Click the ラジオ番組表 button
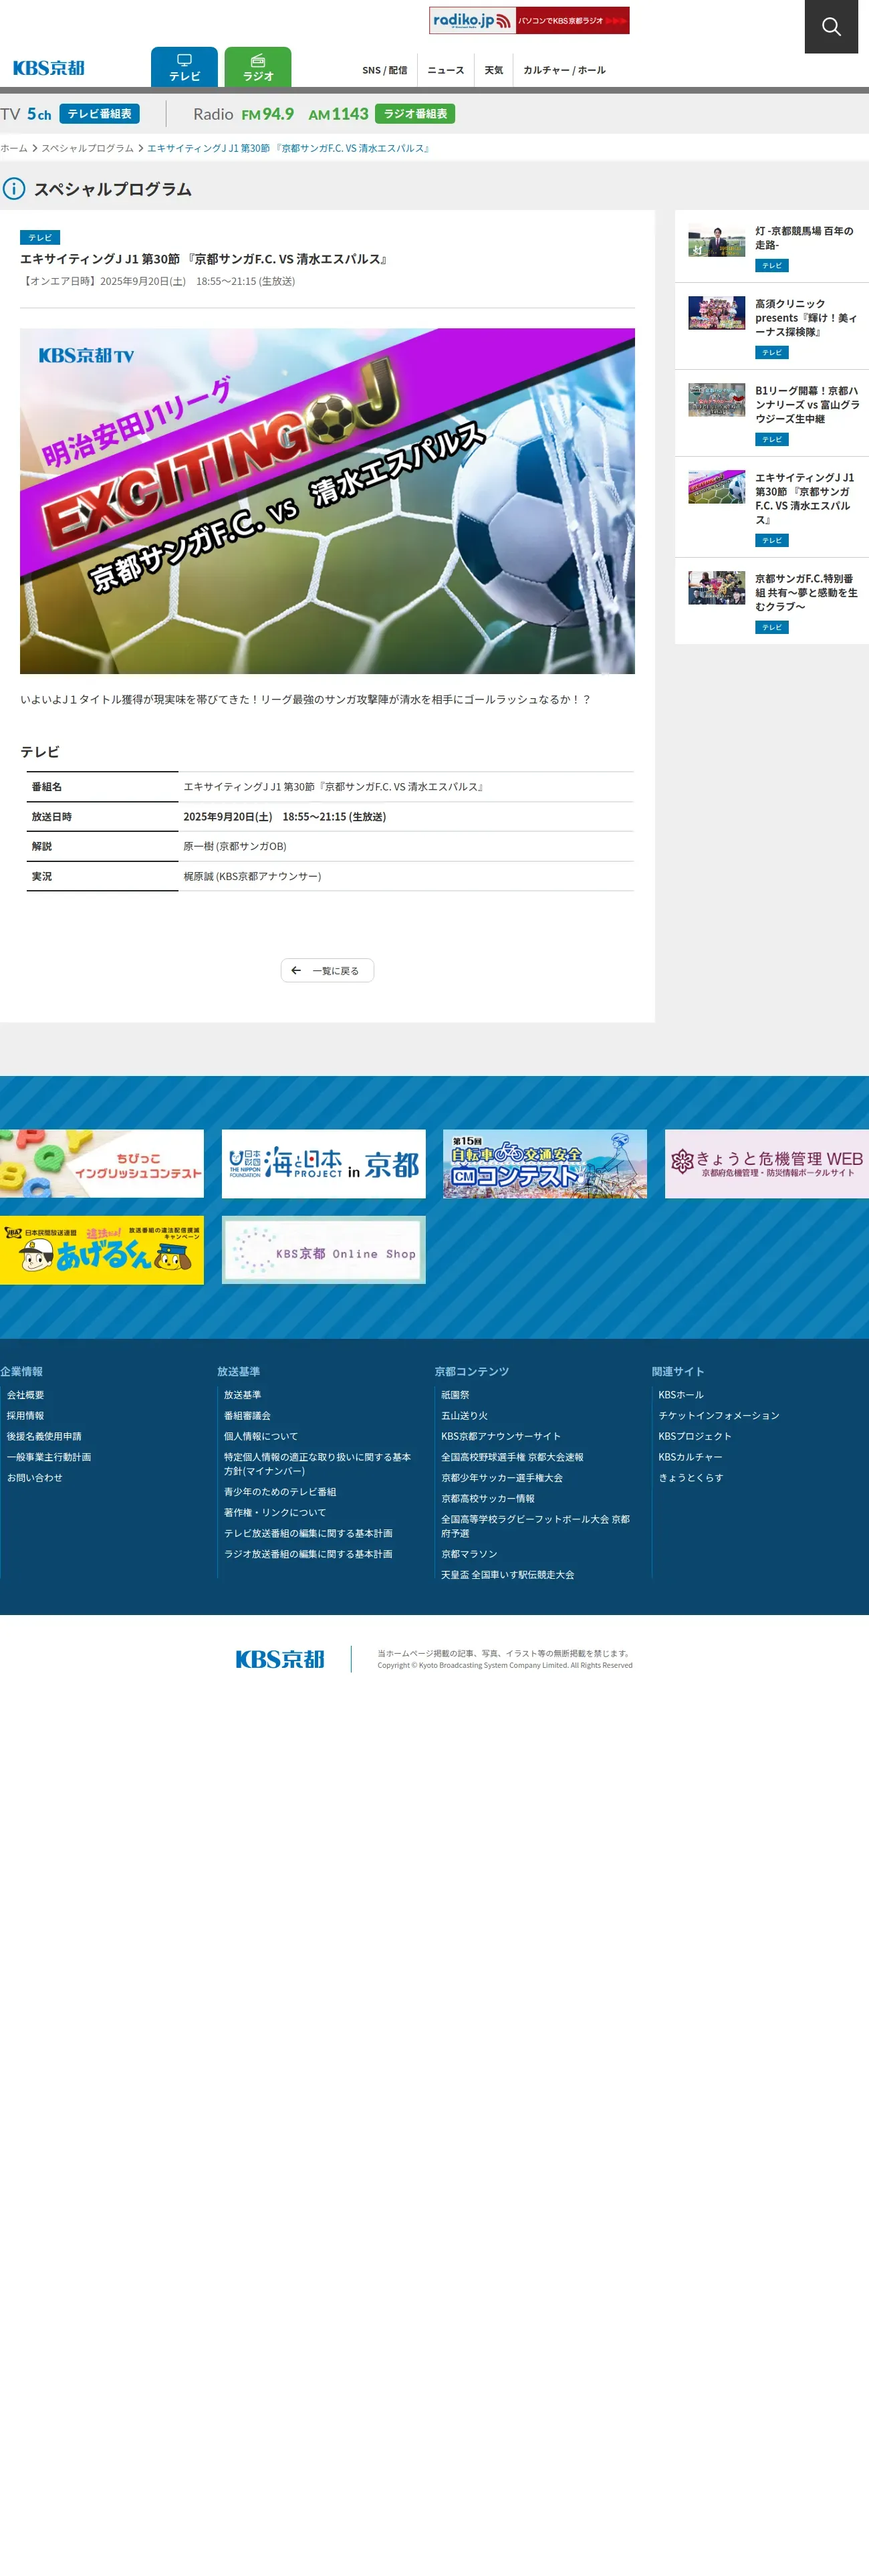This screenshot has width=869, height=2576. coord(415,114)
